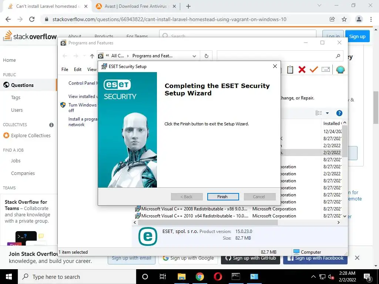This screenshot has width=379, height=284.
Task: Click the horizontal scrollbar left arrow
Action: tap(135, 222)
